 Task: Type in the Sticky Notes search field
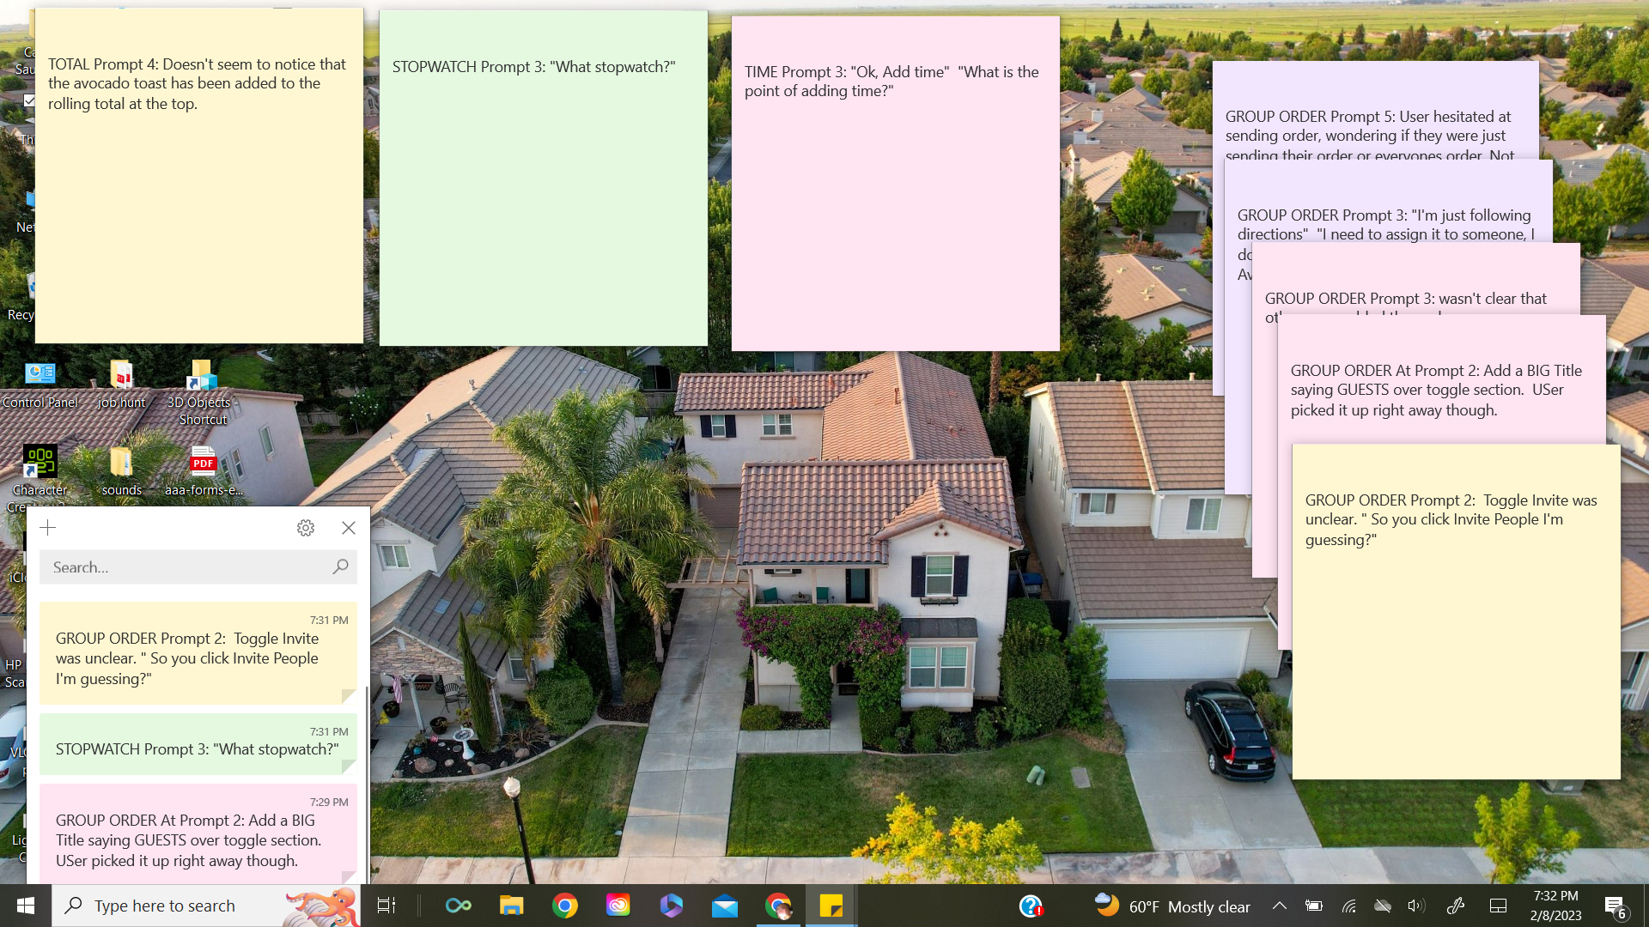point(185,566)
